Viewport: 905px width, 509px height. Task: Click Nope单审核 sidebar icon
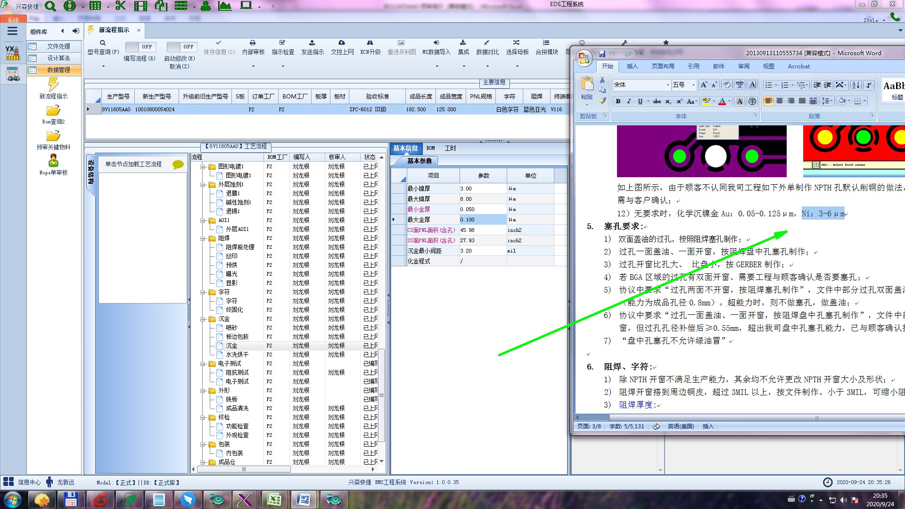click(x=53, y=161)
